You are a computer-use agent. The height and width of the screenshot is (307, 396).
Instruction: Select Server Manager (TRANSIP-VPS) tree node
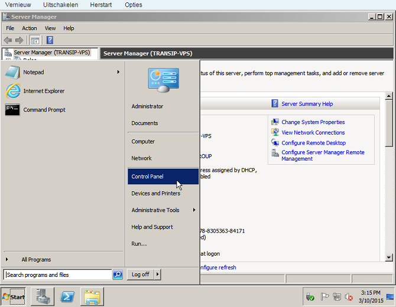(52, 53)
